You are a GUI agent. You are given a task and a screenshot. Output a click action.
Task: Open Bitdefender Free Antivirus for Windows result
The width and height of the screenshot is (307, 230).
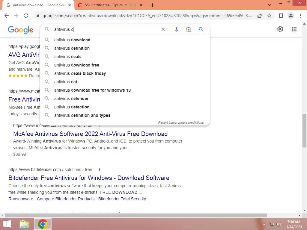tap(89, 178)
